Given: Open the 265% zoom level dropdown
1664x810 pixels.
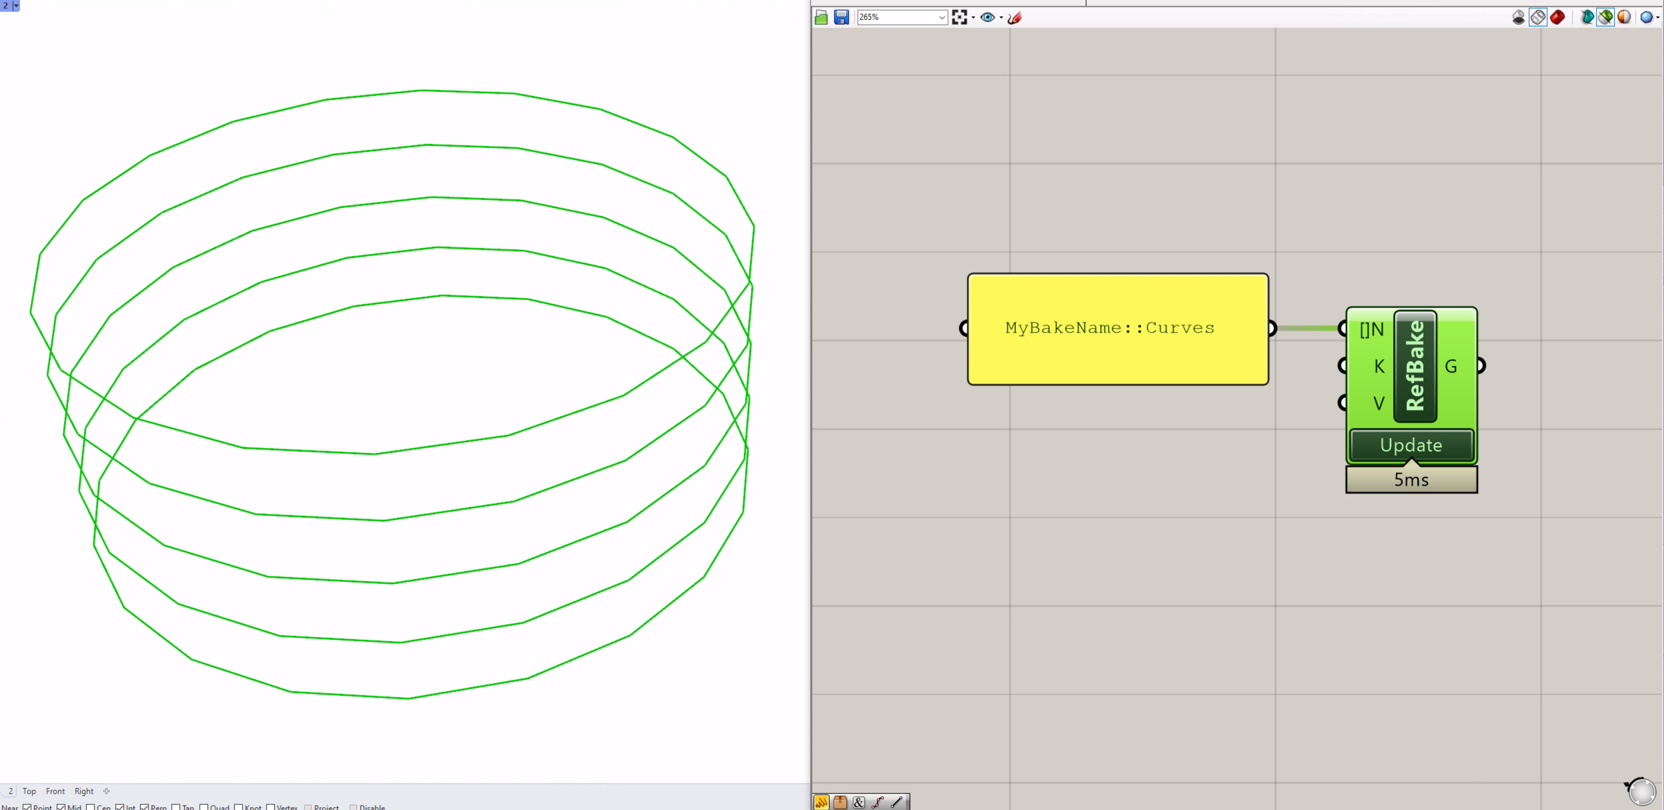Looking at the screenshot, I should click(942, 17).
